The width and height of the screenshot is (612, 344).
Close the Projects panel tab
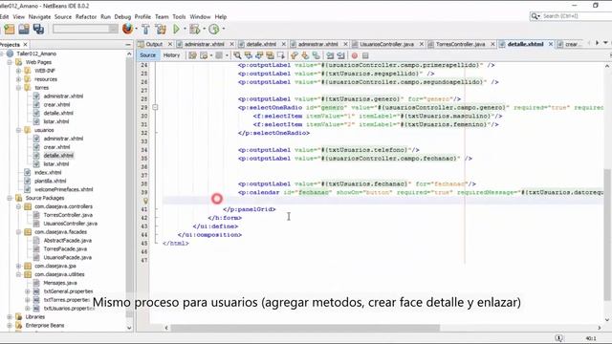tap(26, 45)
